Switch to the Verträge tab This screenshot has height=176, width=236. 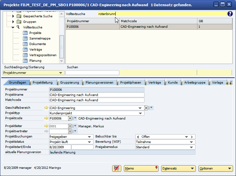pyautogui.click(x=155, y=83)
